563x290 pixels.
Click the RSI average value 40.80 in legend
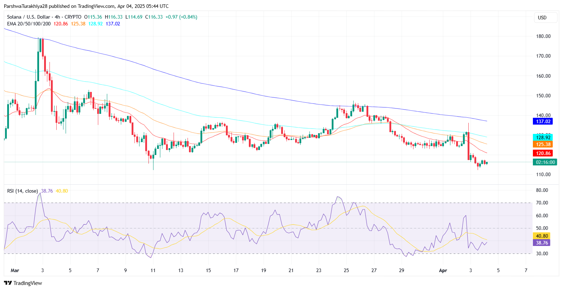62,191
